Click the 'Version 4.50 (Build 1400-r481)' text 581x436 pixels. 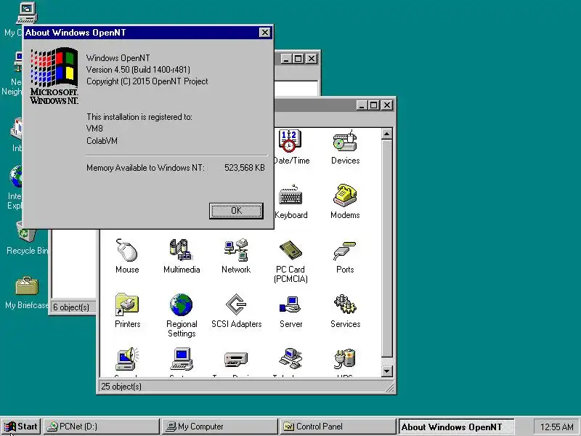coord(138,70)
